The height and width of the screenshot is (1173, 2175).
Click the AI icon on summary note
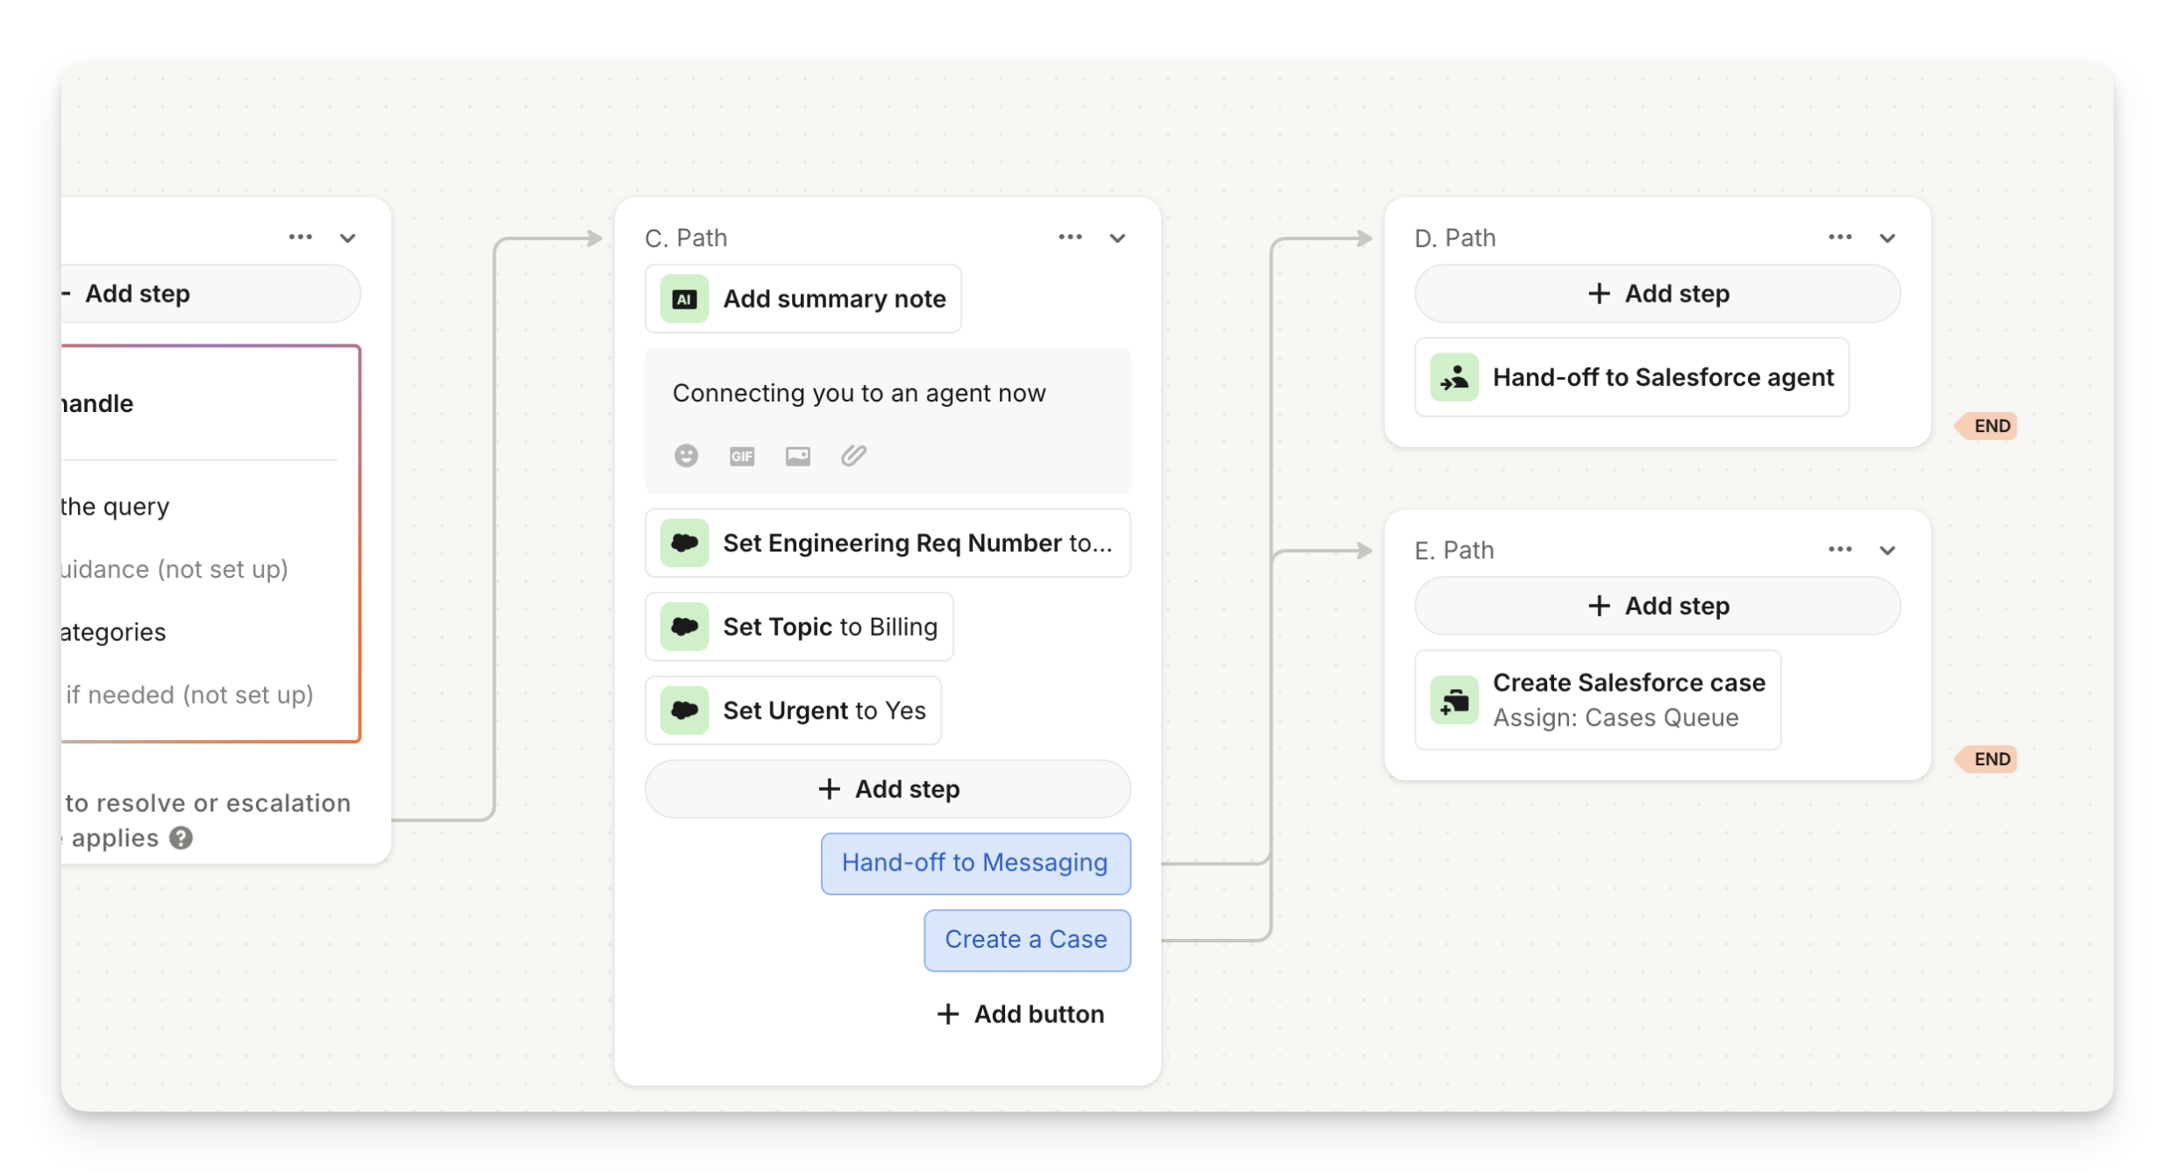coord(684,299)
